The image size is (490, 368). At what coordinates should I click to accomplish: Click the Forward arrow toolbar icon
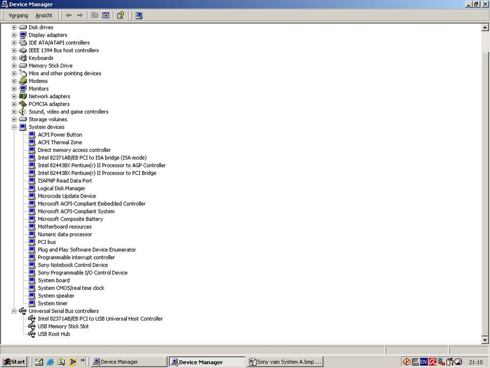pos(80,15)
